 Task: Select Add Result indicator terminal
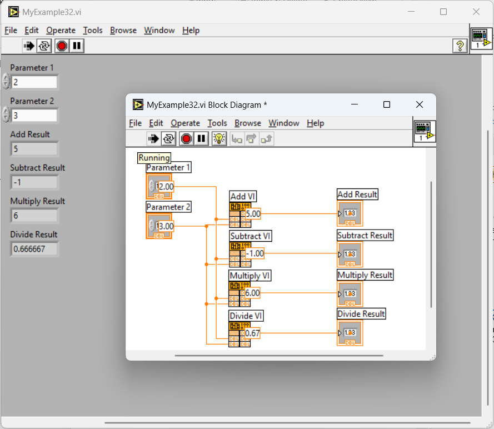point(350,213)
